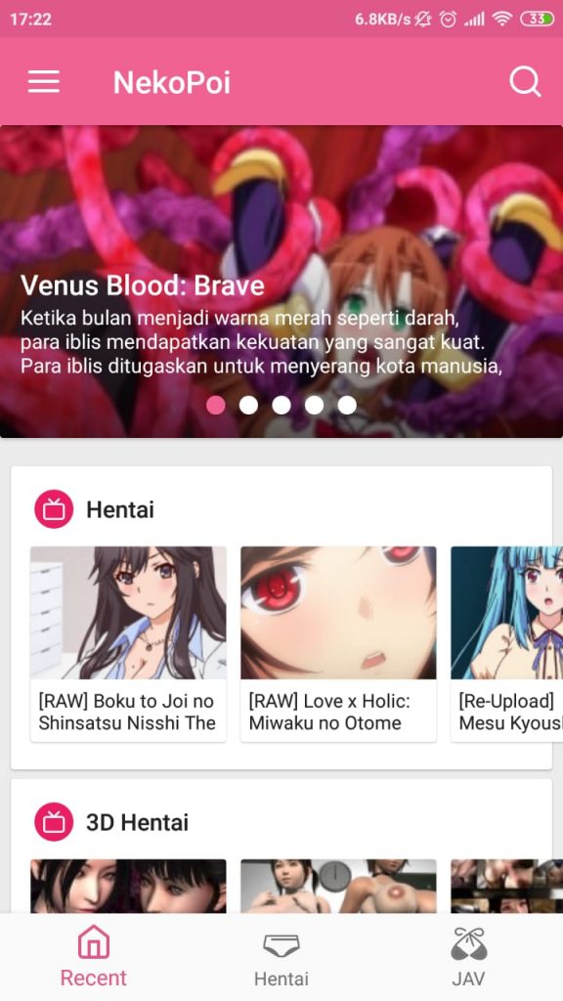Tap the Wi-Fi icon in status bar

pyautogui.click(x=503, y=20)
